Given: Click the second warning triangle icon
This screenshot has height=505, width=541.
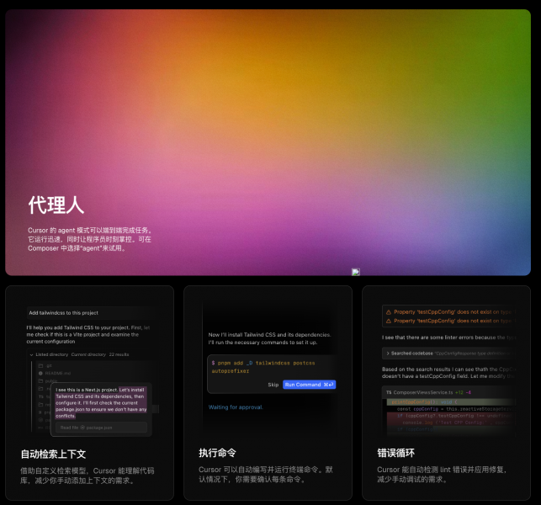Looking at the screenshot, I should tap(389, 321).
